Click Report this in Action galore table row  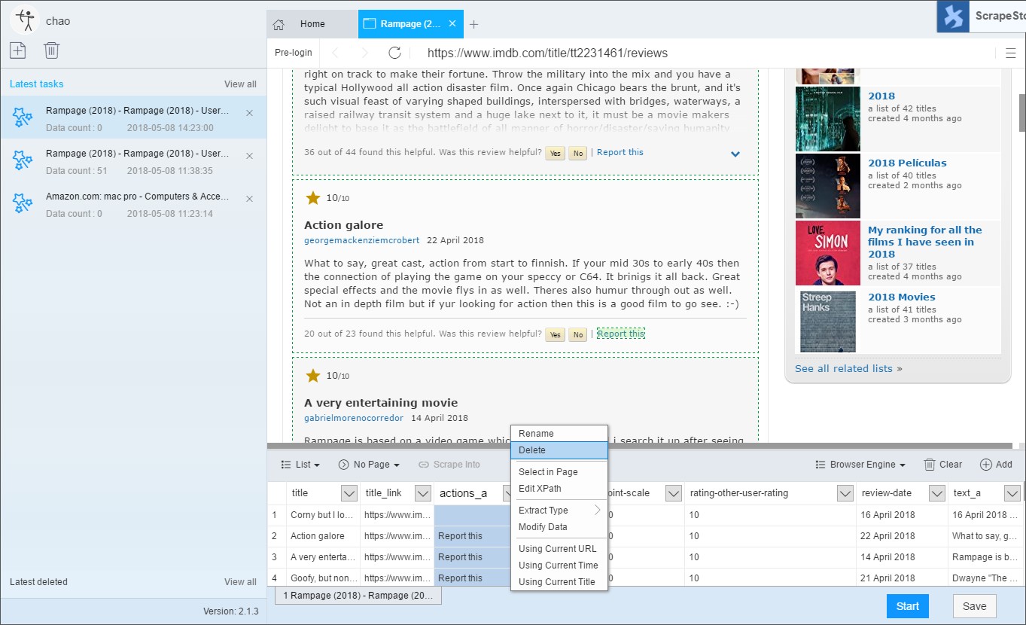click(460, 536)
